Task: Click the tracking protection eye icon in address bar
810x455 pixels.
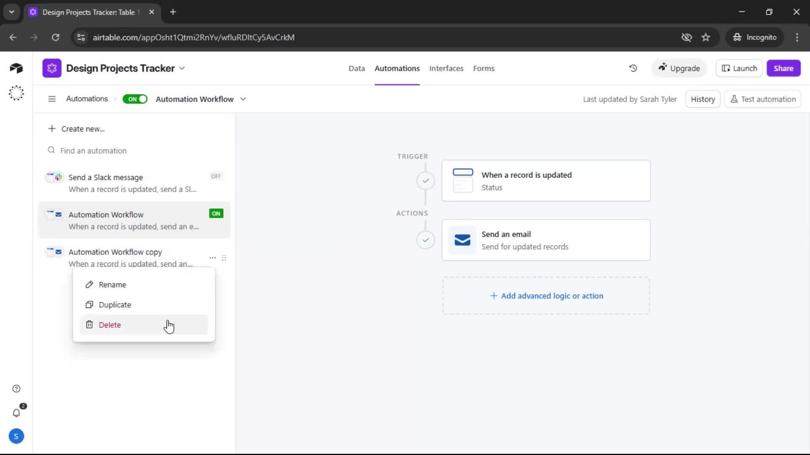Action: pos(686,37)
